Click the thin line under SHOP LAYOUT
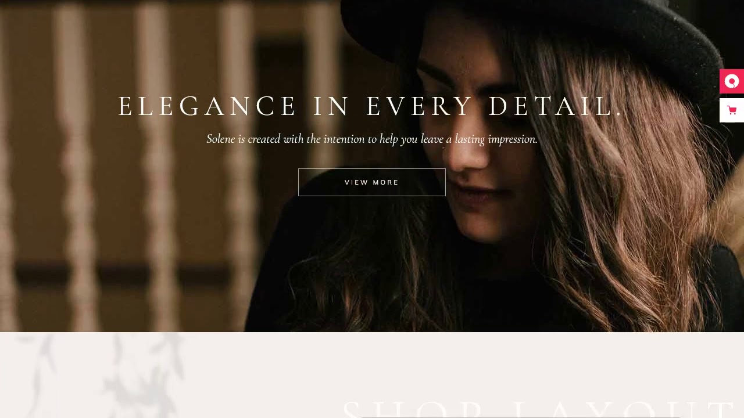The image size is (744, 418). coord(520,417)
